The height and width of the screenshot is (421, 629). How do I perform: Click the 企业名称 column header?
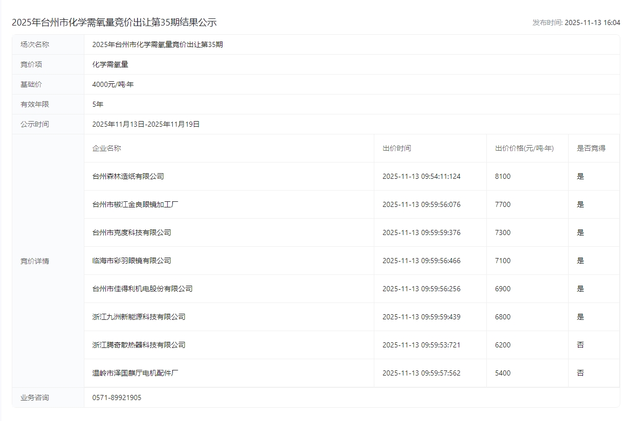106,148
